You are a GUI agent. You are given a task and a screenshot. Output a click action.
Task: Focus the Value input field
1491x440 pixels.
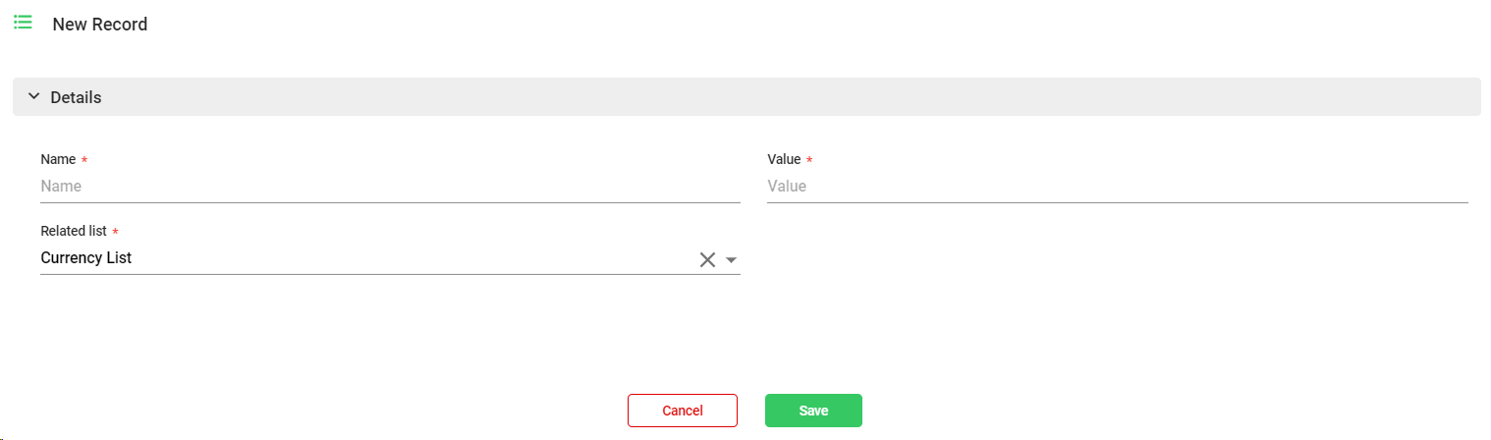click(x=1116, y=187)
